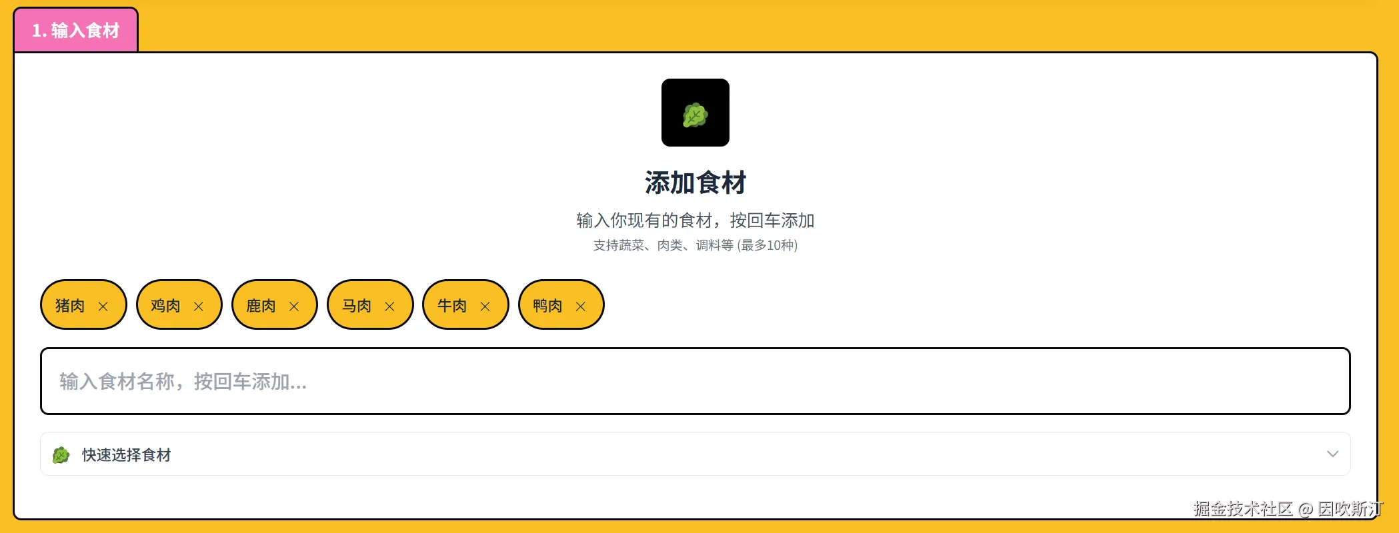1399x533 pixels.
Task: Pick the 牛肉 tag label
Action: [x=452, y=306]
